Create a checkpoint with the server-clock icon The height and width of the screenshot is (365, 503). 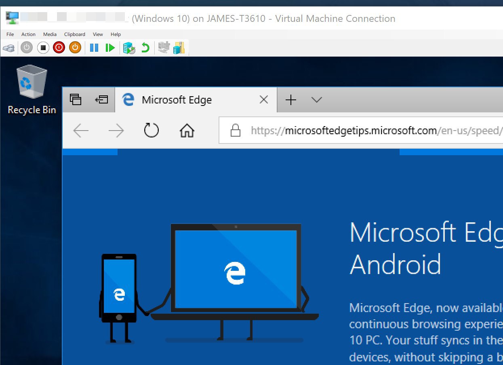click(x=129, y=48)
